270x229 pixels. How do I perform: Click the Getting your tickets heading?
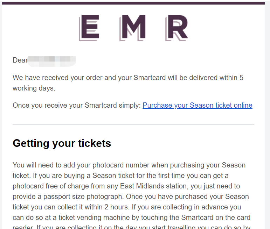click(62, 143)
